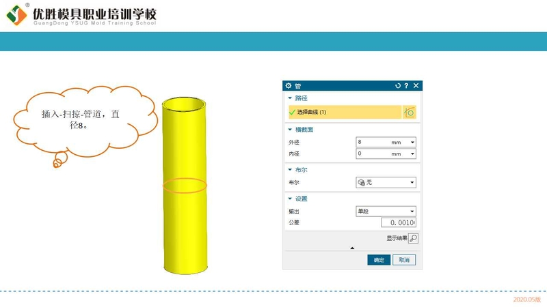This screenshot has width=547, height=307.
Task: Open the 外径 unit dropdown arrow
Action: pyautogui.click(x=412, y=143)
